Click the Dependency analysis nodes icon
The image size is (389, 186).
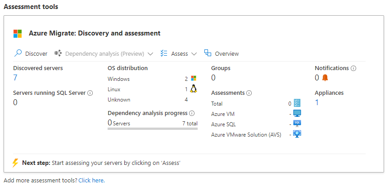click(58, 53)
